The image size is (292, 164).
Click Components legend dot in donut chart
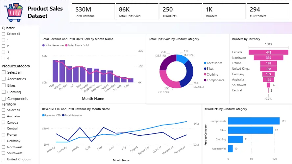click(x=205, y=80)
